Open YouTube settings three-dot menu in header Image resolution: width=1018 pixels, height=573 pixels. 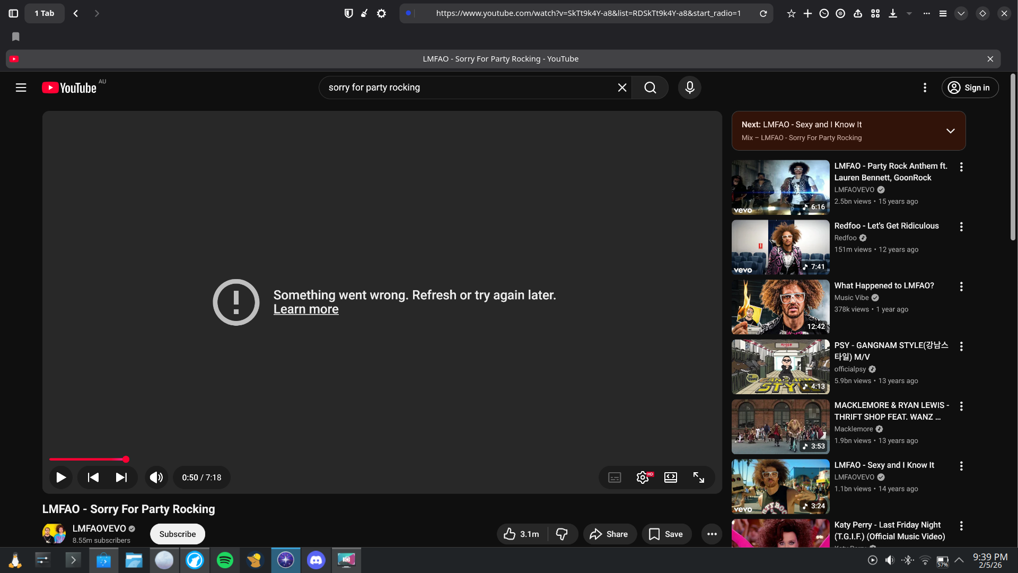(x=925, y=88)
